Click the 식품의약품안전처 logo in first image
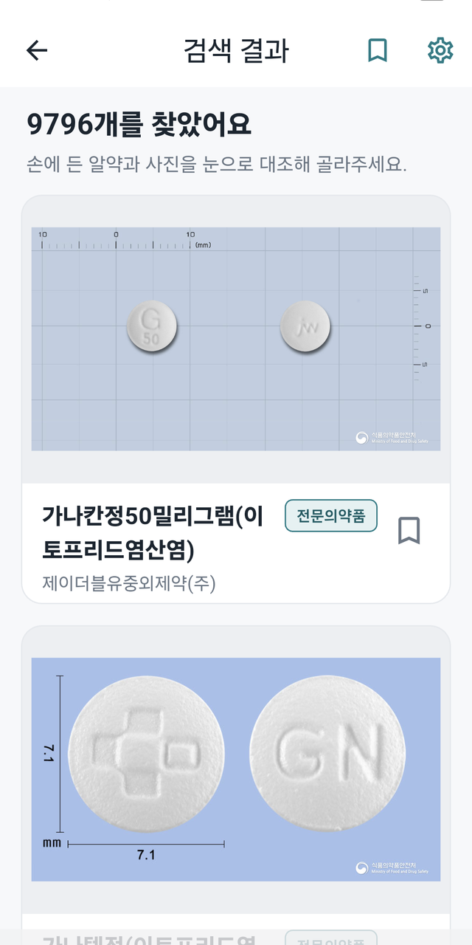Screen dimensions: 472x945 [x=392, y=438]
